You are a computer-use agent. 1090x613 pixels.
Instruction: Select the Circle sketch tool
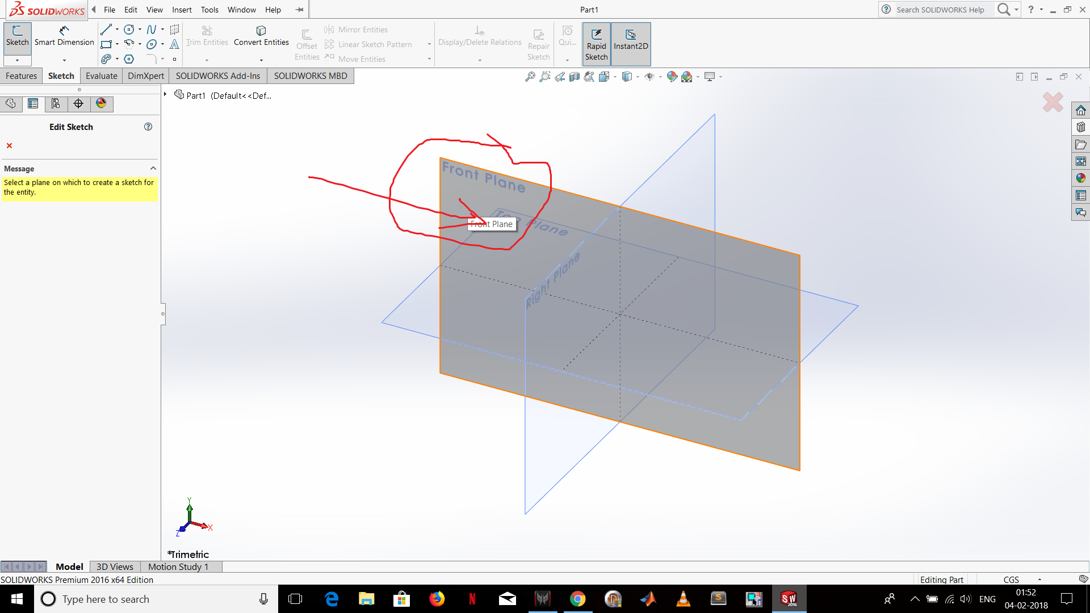pyautogui.click(x=128, y=29)
